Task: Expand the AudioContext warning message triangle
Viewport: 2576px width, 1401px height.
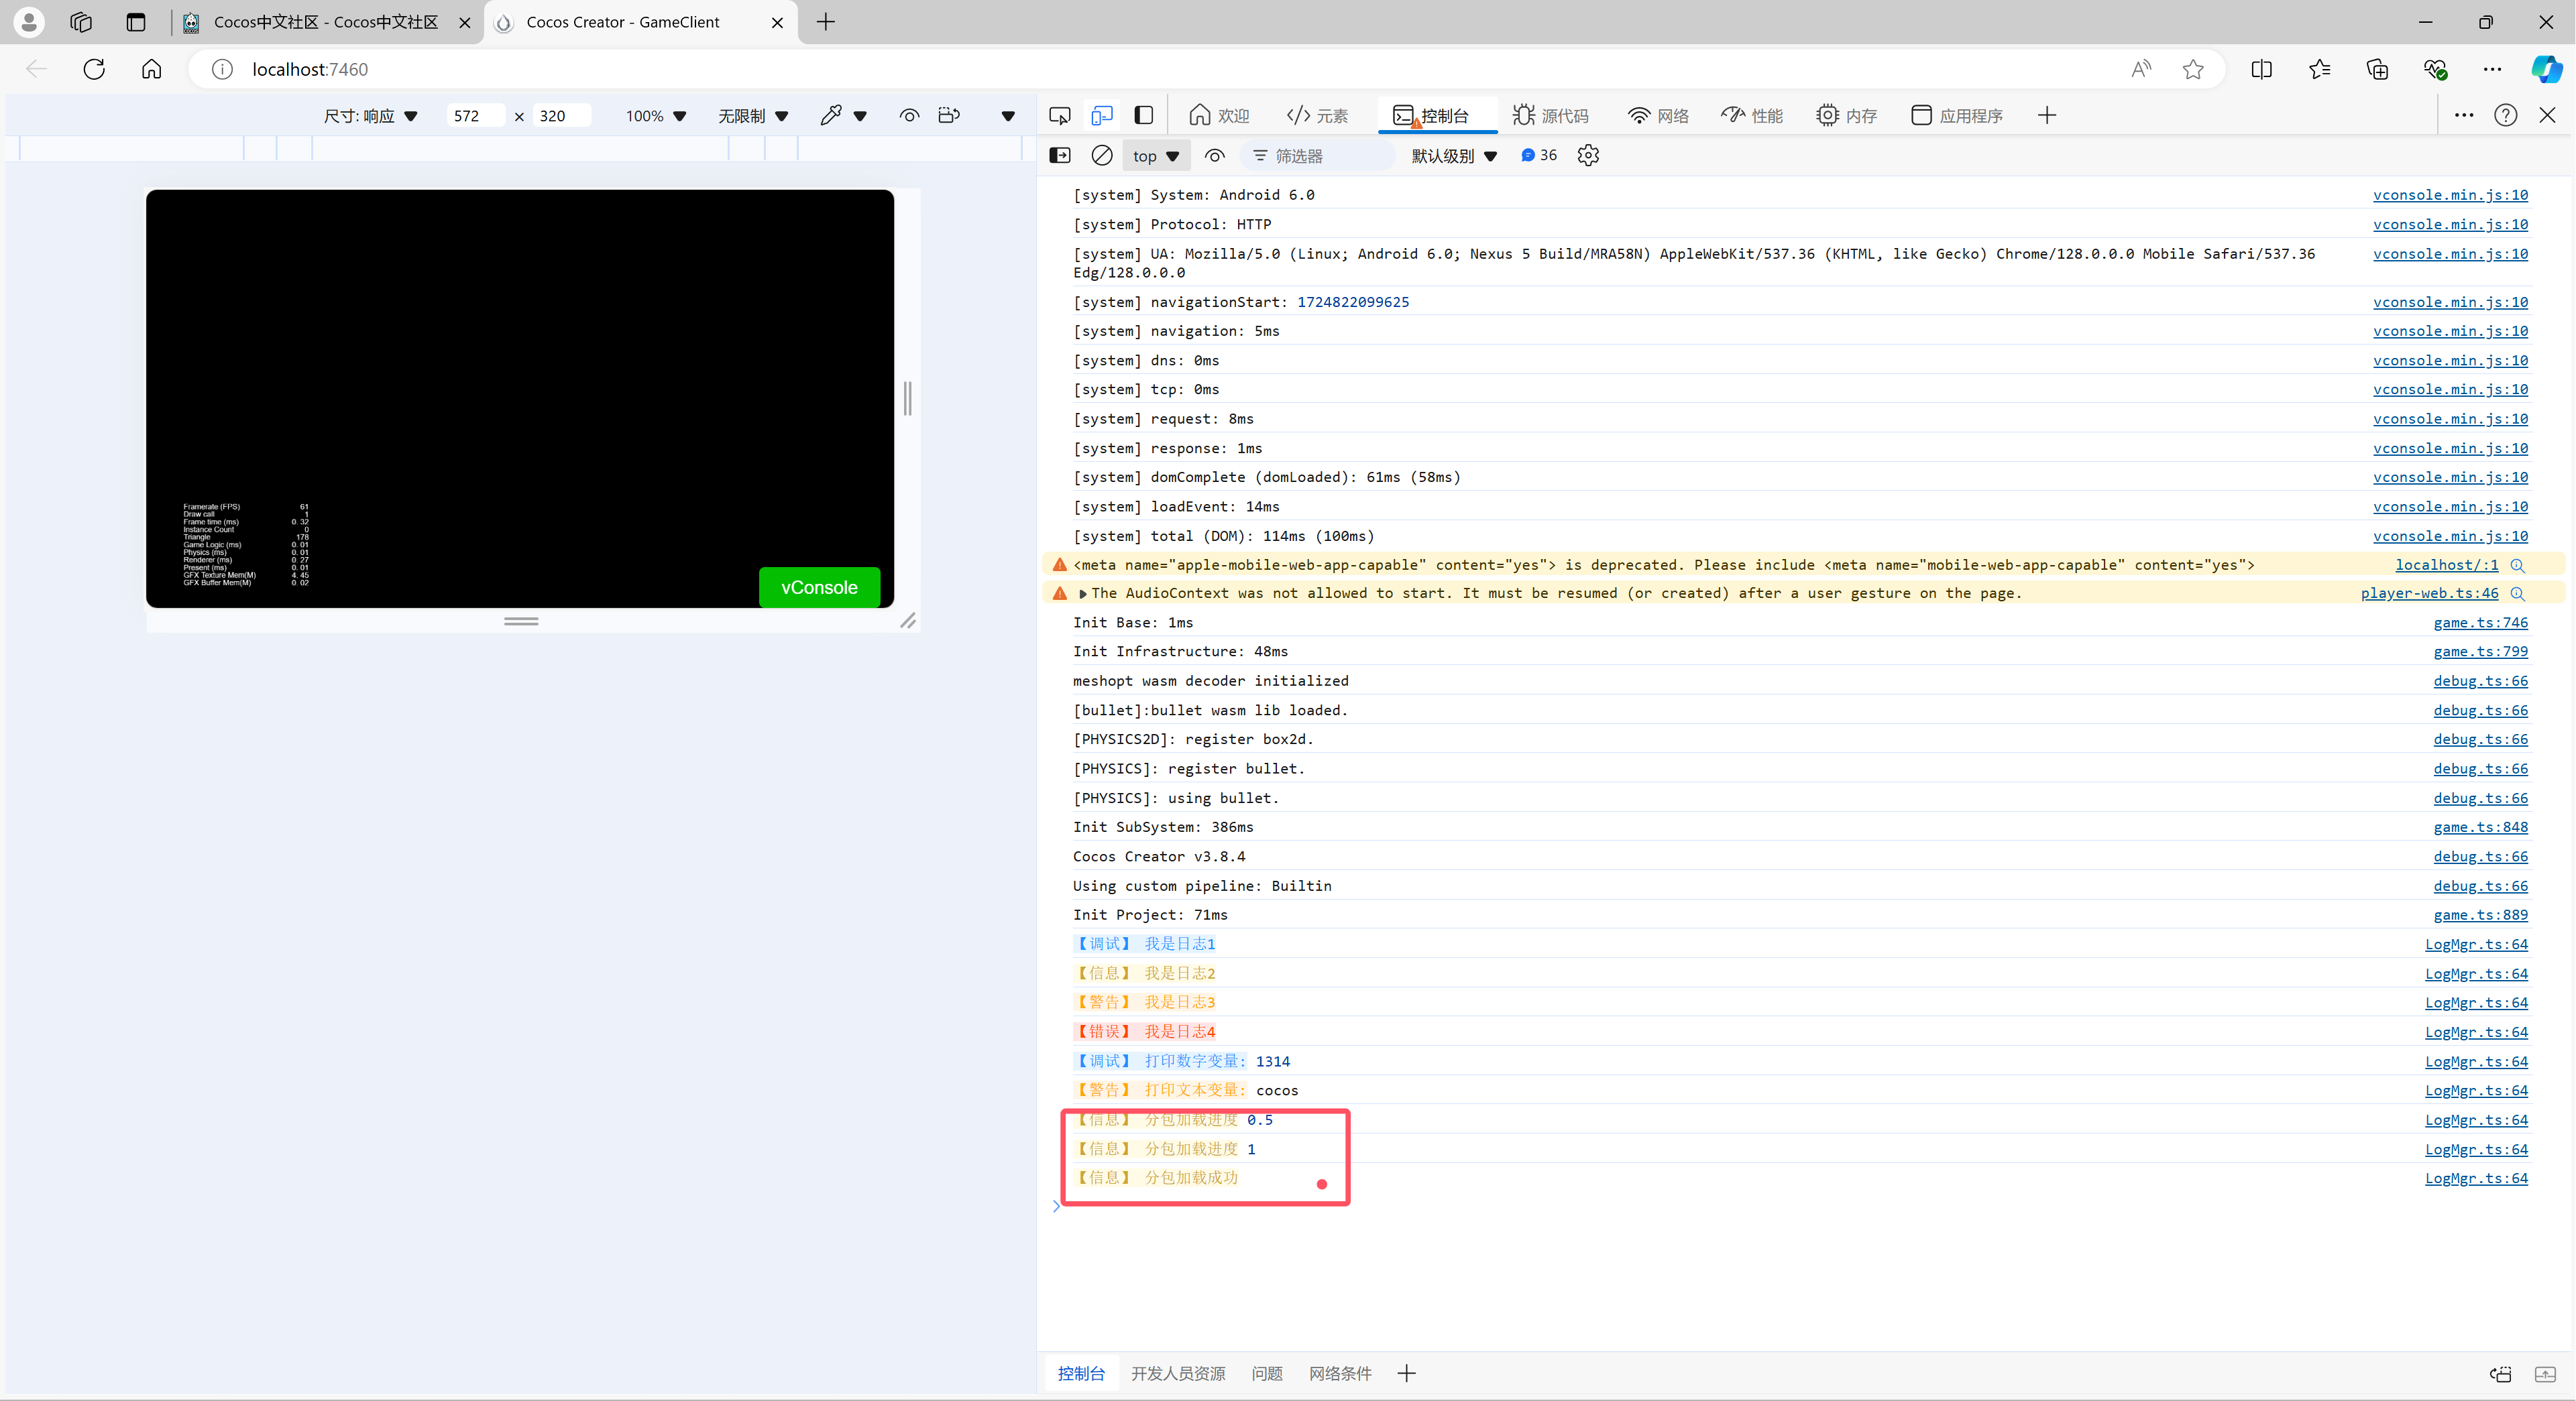Action: [1082, 593]
